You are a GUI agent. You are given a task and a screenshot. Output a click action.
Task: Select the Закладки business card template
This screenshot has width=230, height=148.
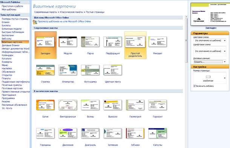(x=46, y=45)
